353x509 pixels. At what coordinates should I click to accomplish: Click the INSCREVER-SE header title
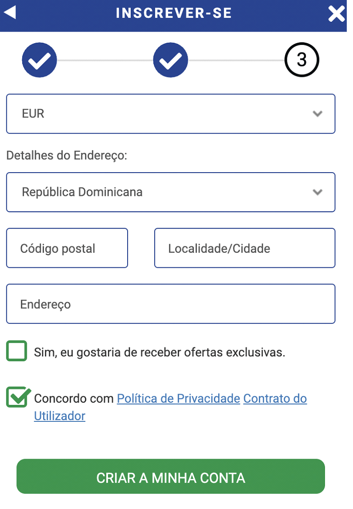click(174, 13)
